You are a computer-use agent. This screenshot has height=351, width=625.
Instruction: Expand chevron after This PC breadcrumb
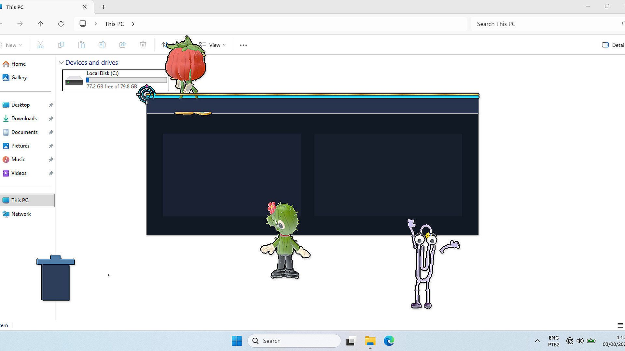point(133,24)
